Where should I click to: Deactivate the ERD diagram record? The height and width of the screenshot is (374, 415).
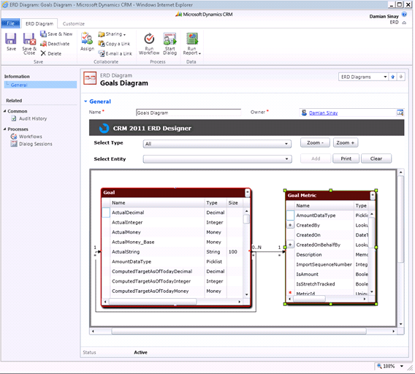tap(55, 44)
